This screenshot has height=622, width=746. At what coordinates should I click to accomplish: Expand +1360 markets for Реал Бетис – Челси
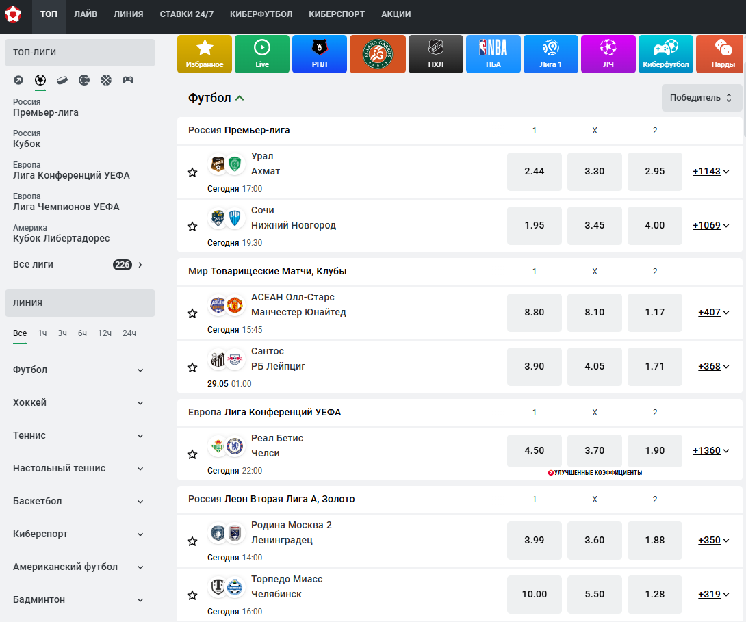(x=711, y=450)
